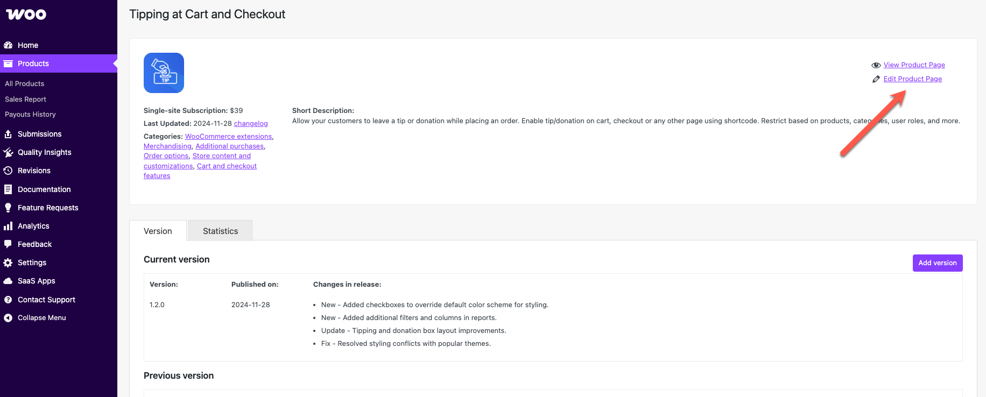Click the eye icon beside View Product Page

876,65
